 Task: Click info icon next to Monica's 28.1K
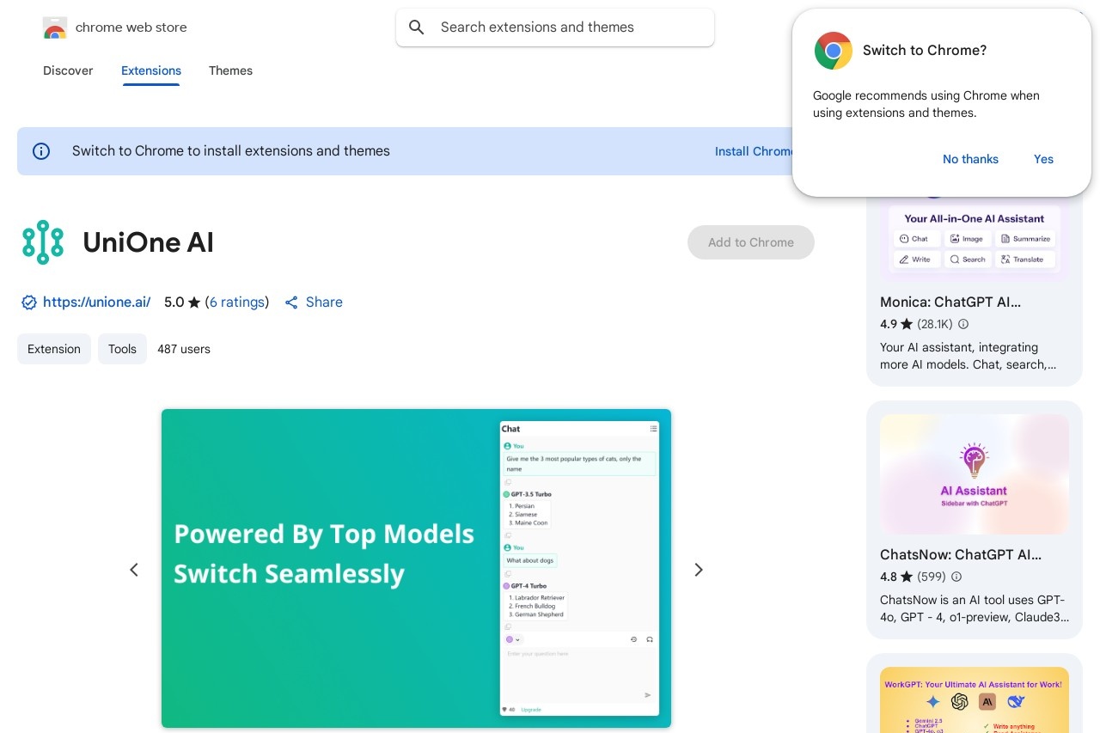[x=963, y=325]
